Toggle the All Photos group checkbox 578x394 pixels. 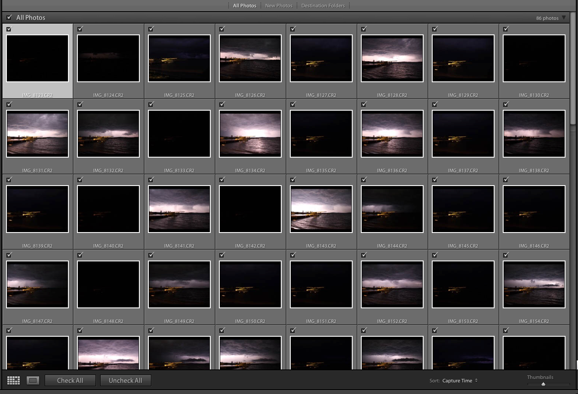(9, 18)
